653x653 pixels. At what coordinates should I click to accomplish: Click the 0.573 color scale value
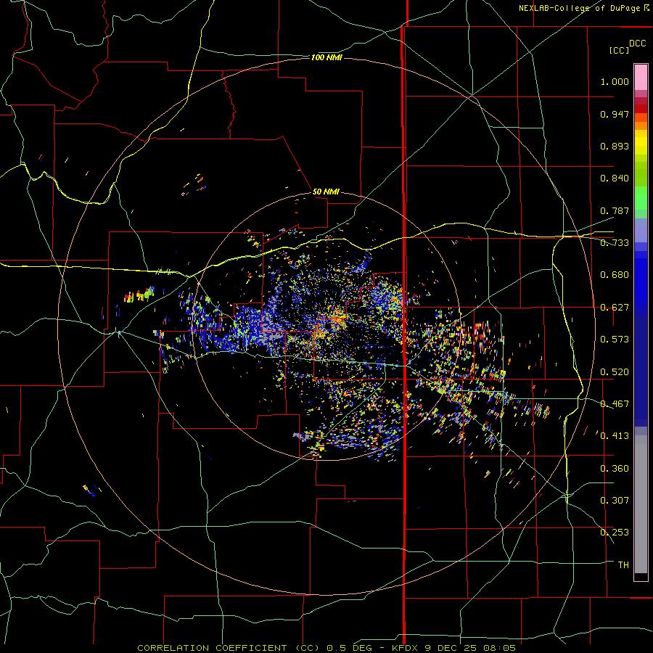click(x=615, y=340)
